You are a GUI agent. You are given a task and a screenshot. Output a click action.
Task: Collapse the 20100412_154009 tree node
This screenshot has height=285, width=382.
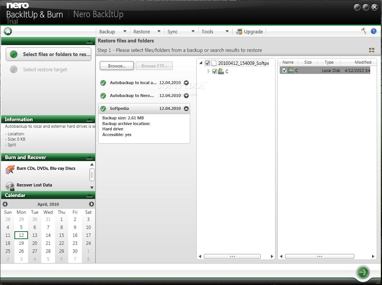[x=201, y=63]
